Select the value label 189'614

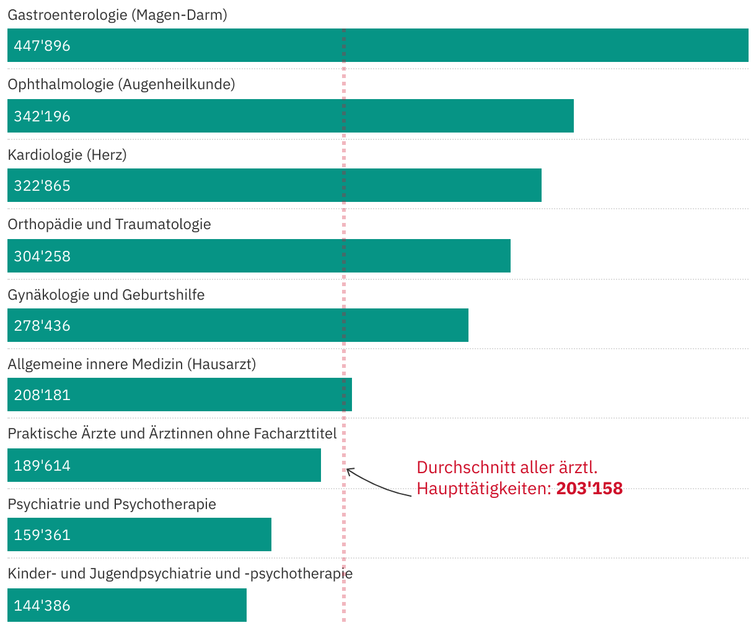(x=42, y=466)
